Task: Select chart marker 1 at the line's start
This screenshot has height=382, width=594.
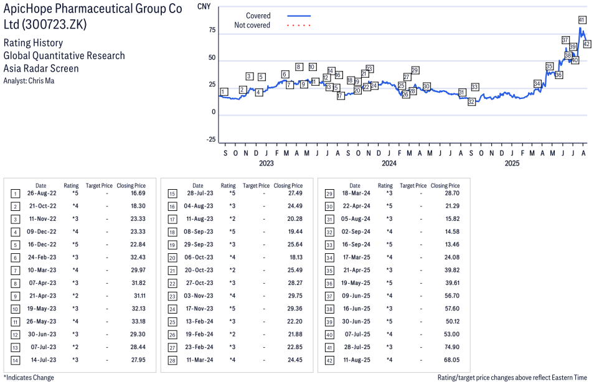Action: coord(224,91)
